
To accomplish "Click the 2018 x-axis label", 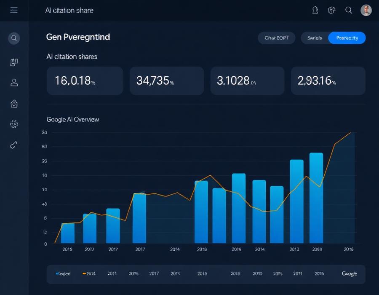I will tap(202, 249).
